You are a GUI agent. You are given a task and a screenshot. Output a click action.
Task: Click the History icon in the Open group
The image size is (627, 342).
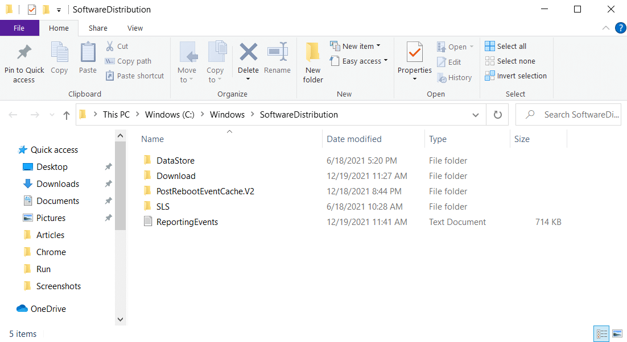455,77
